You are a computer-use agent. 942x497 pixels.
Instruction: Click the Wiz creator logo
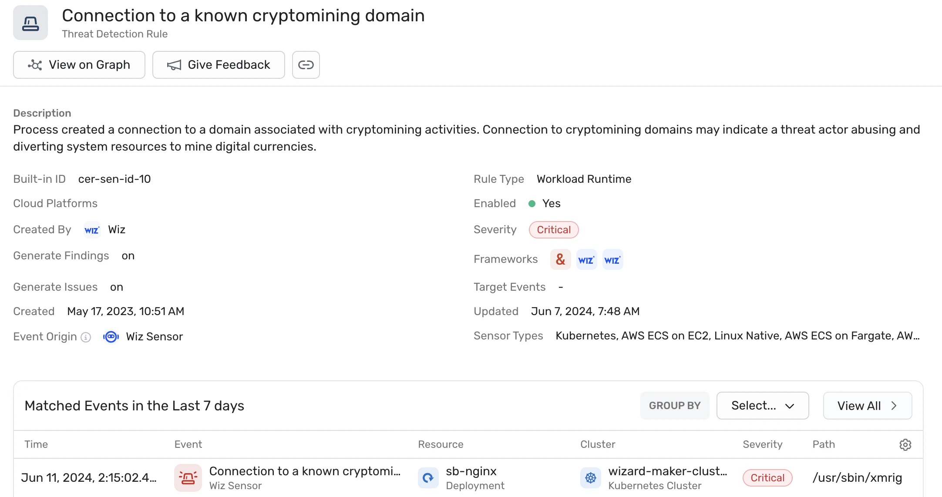92,230
